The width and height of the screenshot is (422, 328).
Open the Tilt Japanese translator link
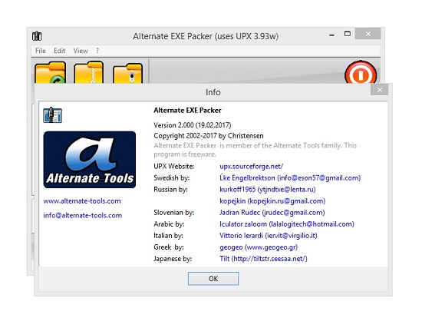(x=263, y=259)
